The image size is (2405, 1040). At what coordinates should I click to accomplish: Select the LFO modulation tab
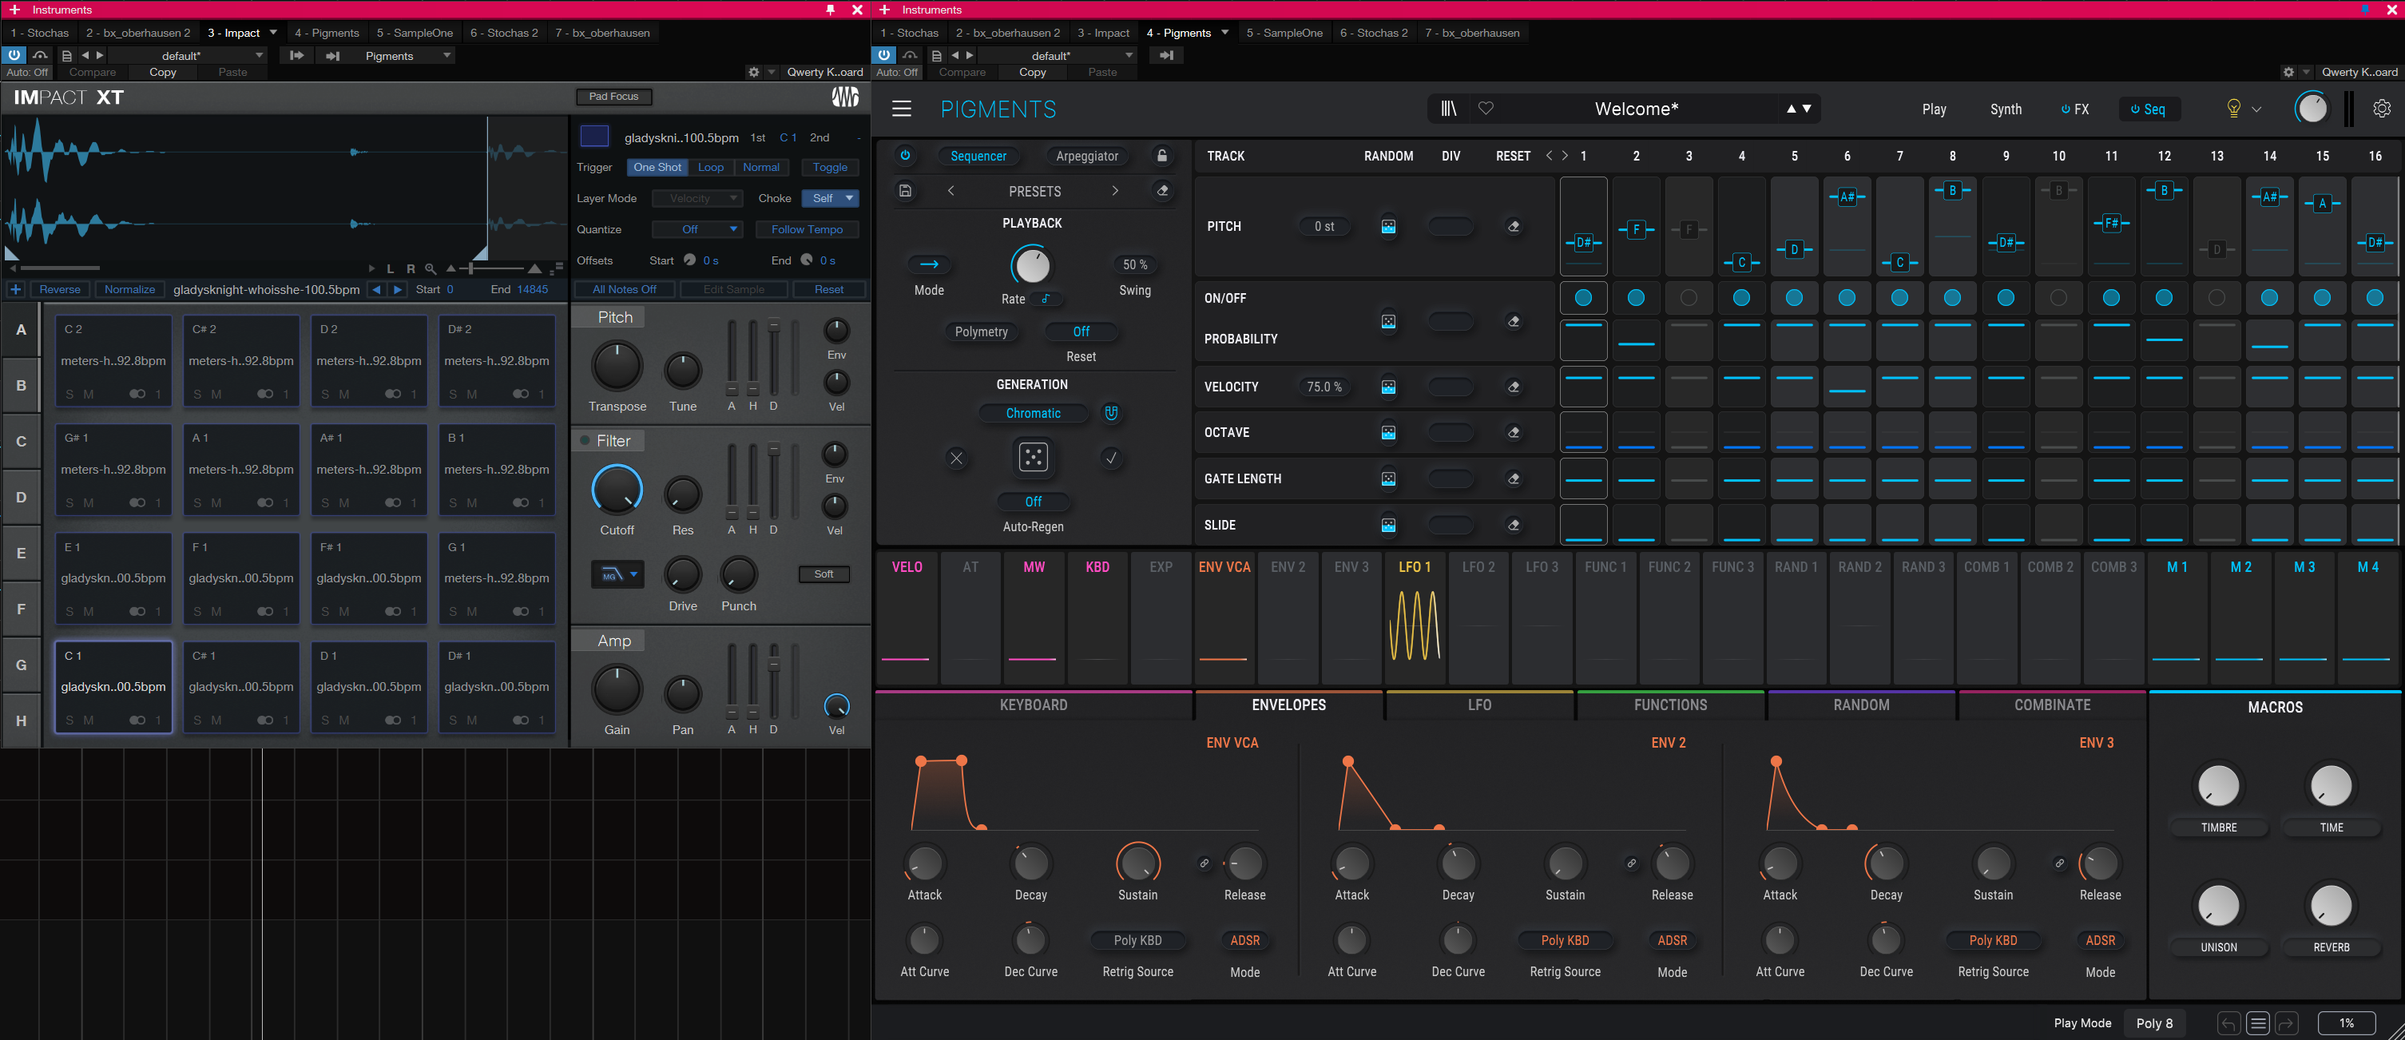click(1478, 705)
